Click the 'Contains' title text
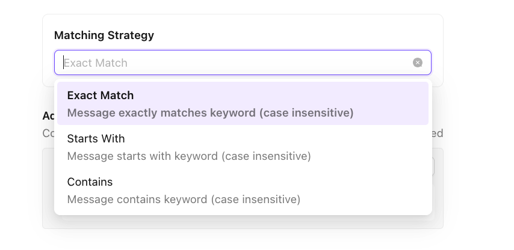The width and height of the screenshot is (514, 250). point(90,182)
